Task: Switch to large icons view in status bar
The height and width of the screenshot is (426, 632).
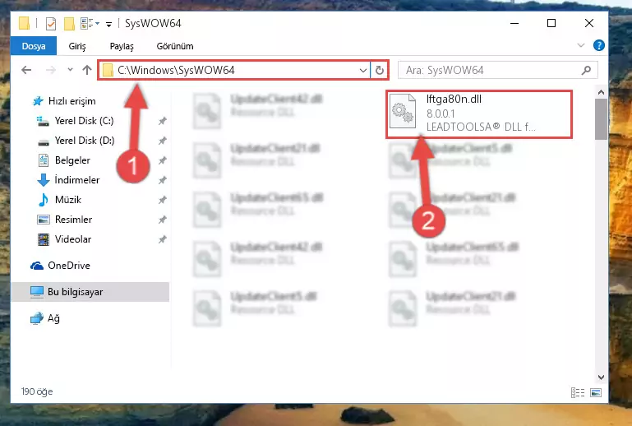Action: (596, 392)
